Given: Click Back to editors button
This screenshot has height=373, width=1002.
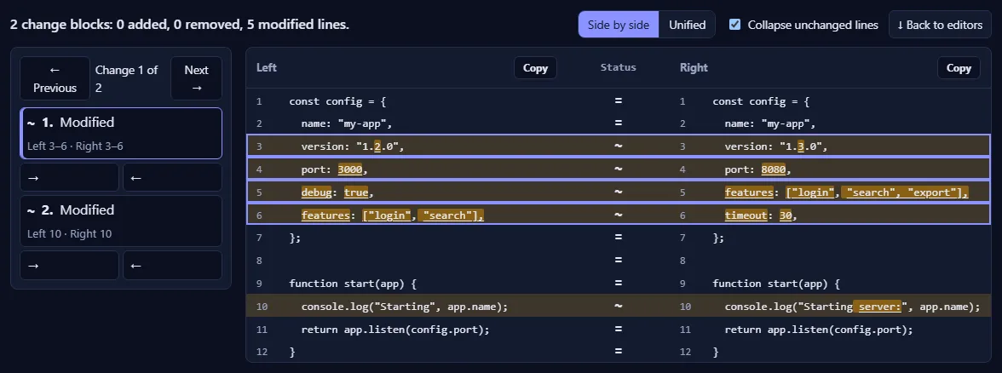Looking at the screenshot, I should coord(939,25).
